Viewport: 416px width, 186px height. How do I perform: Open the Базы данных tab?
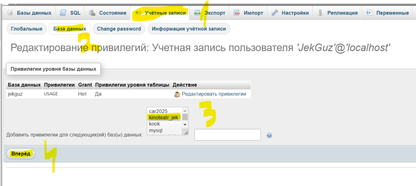[29, 13]
